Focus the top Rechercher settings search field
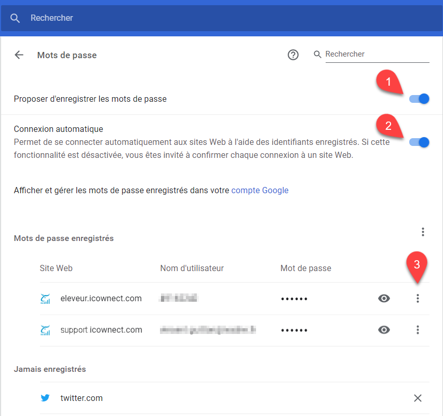Screen dimensions: 443x416 221,18
